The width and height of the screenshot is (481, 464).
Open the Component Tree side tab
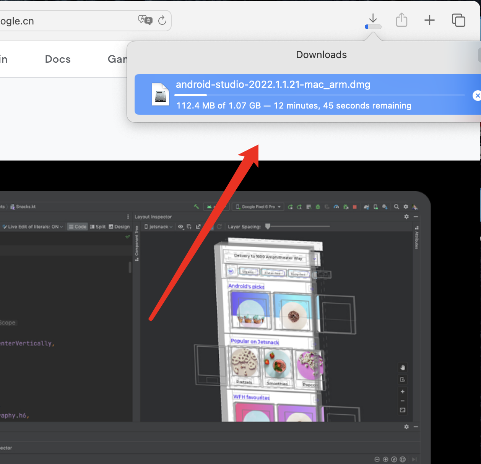click(x=137, y=243)
